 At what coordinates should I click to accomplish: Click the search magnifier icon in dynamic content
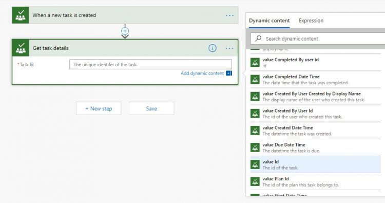[258, 39]
